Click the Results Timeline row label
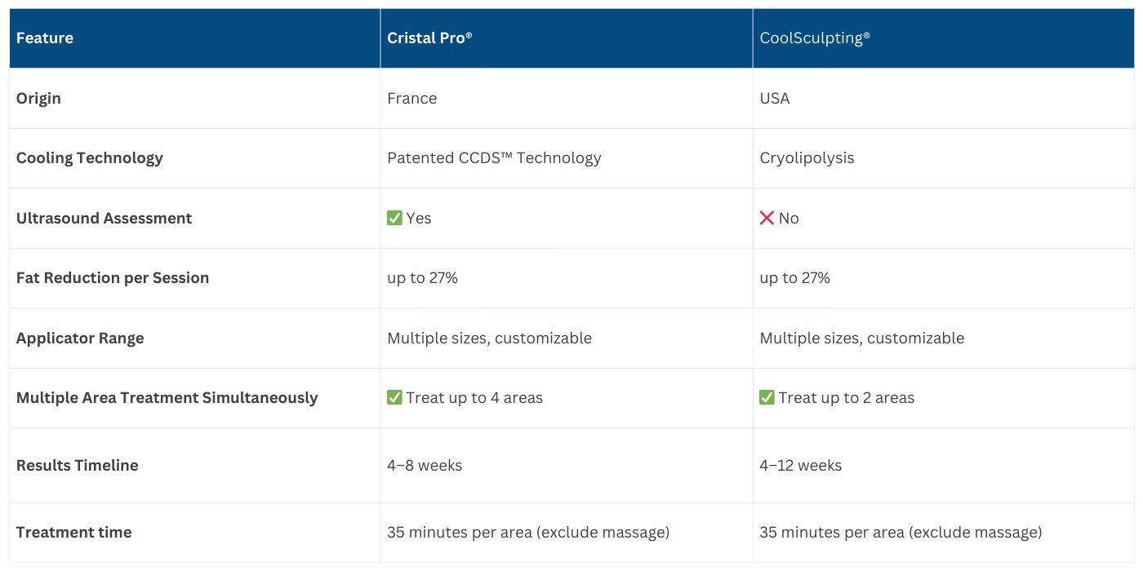This screenshot has width=1143, height=571. tap(78, 466)
